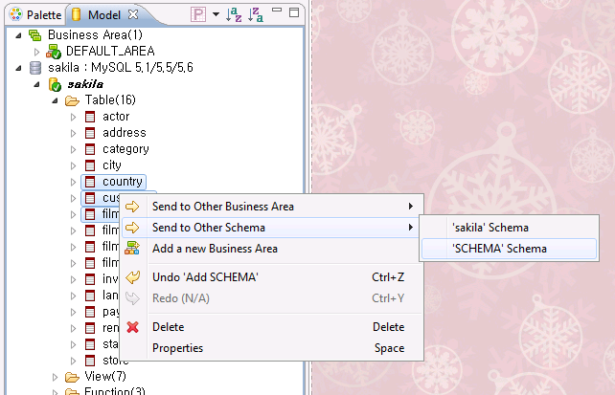This screenshot has height=395, width=615.
Task: Expand the language table node
Action: point(73,296)
